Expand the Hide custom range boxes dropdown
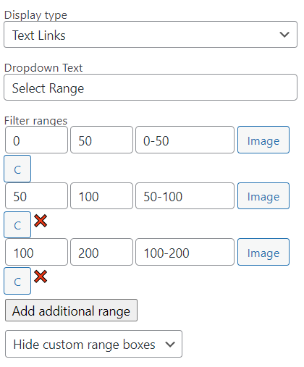 [x=93, y=344]
